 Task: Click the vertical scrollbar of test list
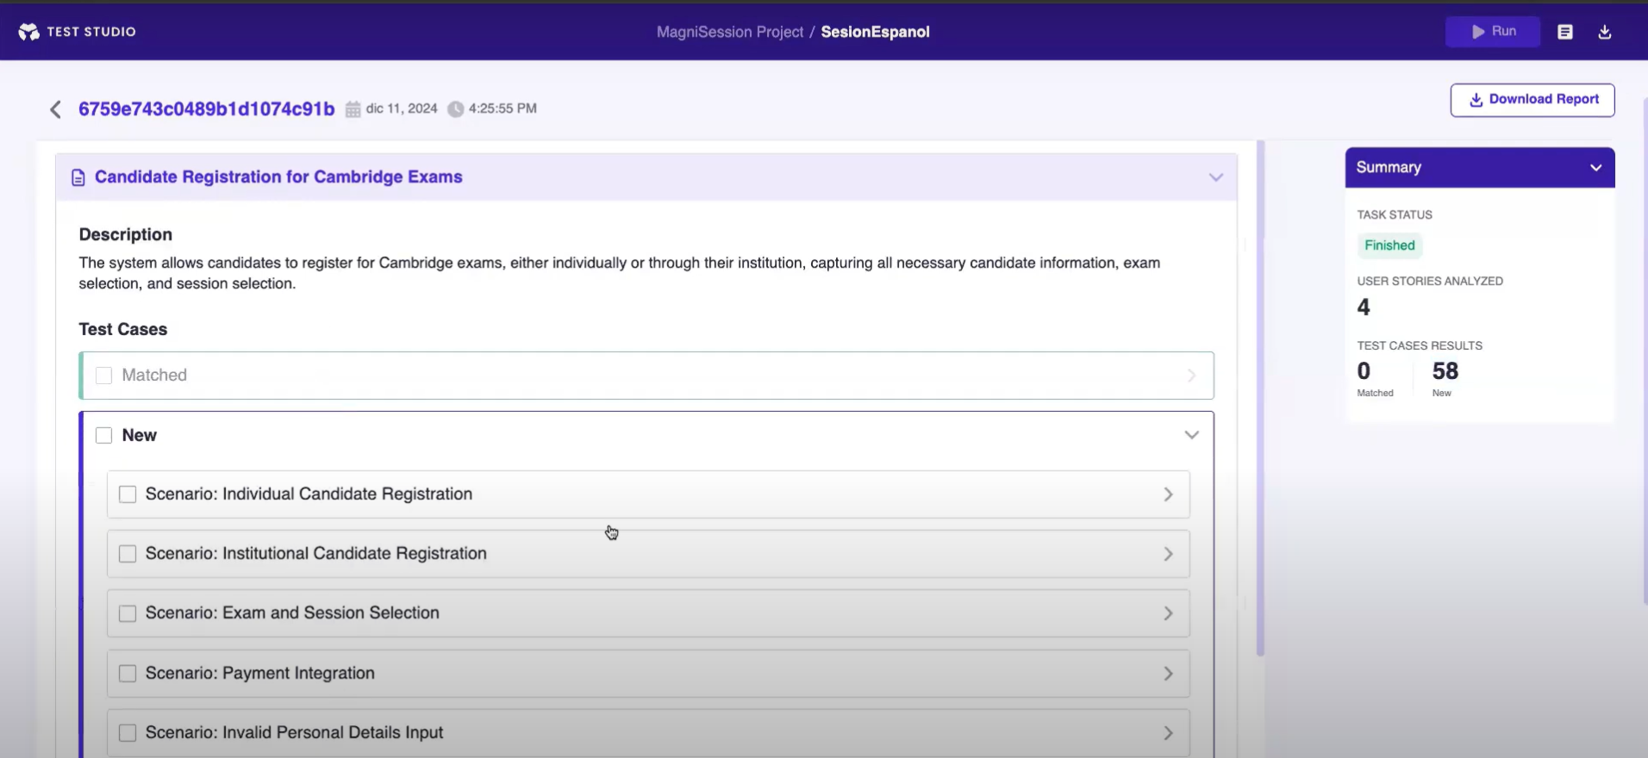pos(1260,396)
